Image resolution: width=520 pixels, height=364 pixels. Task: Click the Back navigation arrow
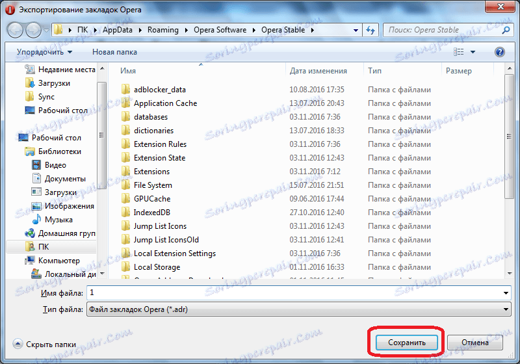tap(15, 31)
